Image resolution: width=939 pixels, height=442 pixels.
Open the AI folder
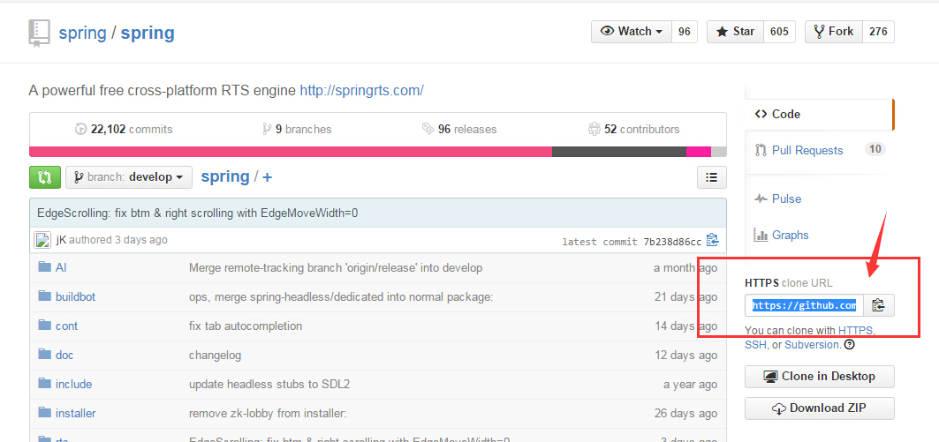coord(61,268)
